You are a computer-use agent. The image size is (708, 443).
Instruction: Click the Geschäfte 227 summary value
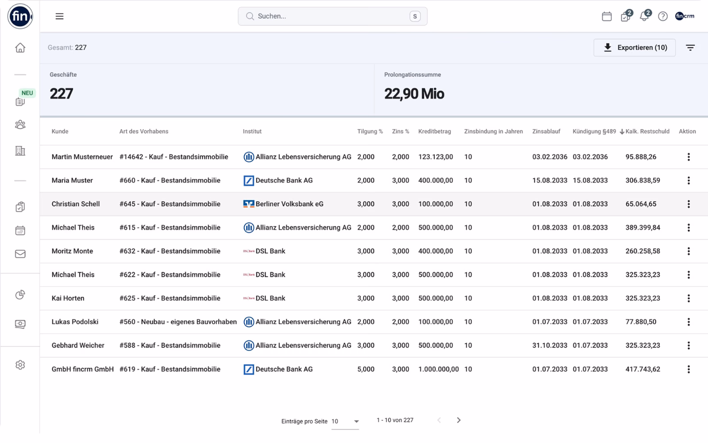click(61, 94)
